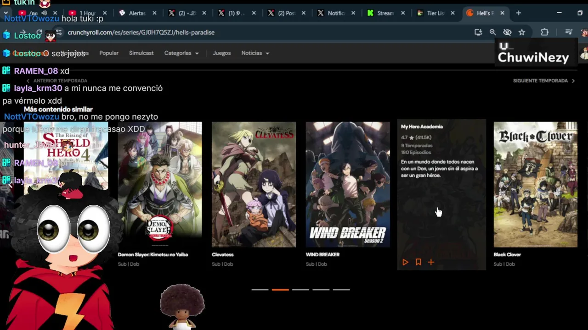The image size is (588, 330).
Task: Toggle the crossed-eye tracking protection icon
Action: click(x=507, y=32)
